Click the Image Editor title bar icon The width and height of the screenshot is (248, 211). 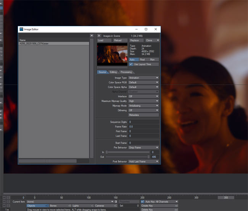[x=21, y=29]
